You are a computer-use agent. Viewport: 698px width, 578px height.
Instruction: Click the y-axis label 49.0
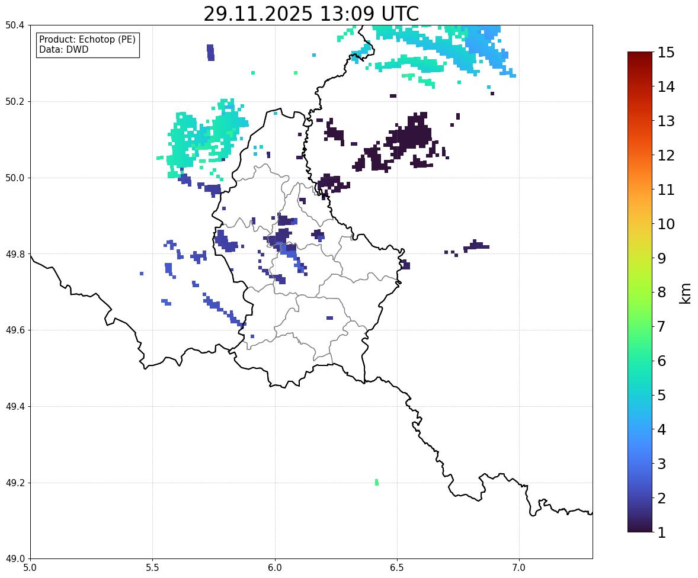coord(14,559)
